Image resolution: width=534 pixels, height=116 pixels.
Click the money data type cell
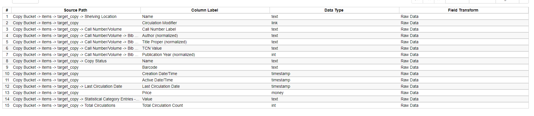click(277, 93)
